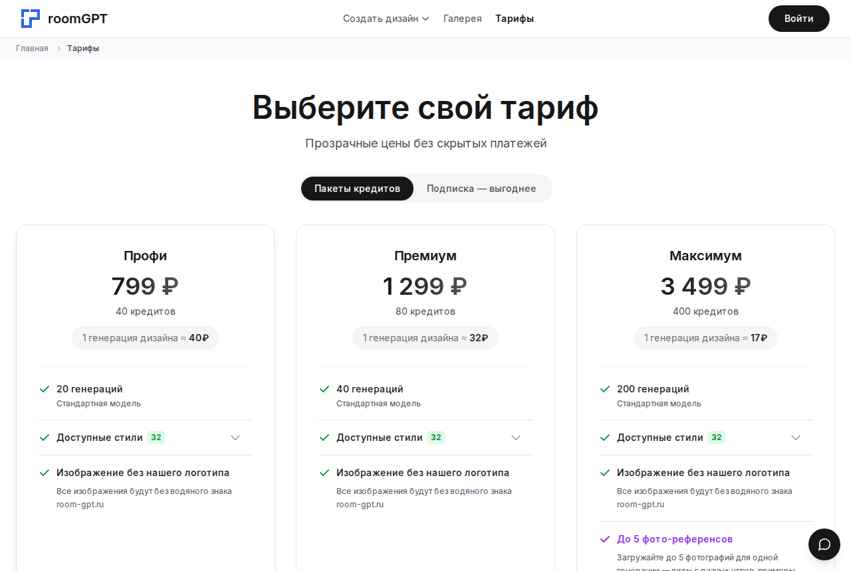Click the 3 499 ₽ price in Максимум

705,286
